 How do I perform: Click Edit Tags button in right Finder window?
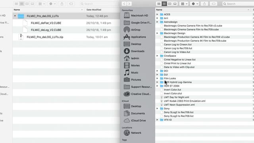click(214, 4)
